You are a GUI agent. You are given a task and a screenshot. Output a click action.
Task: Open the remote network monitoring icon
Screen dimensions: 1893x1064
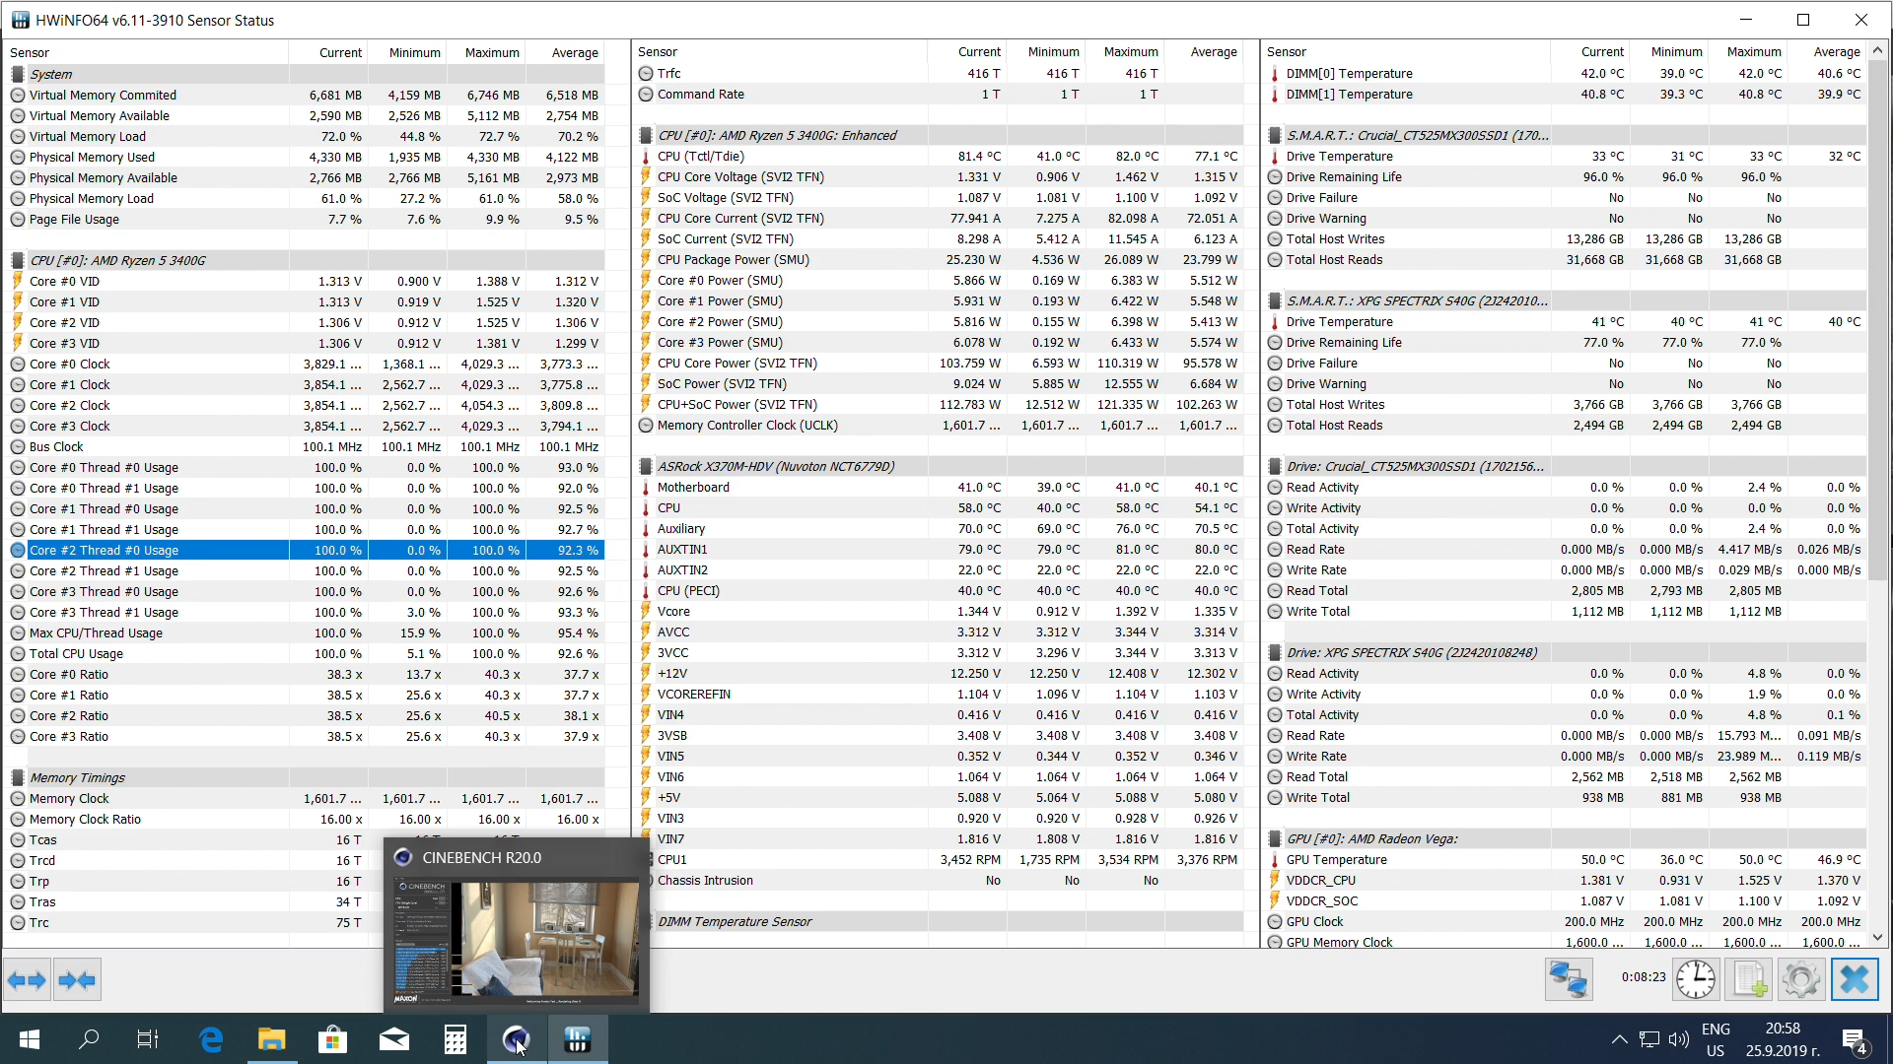[x=1569, y=980]
